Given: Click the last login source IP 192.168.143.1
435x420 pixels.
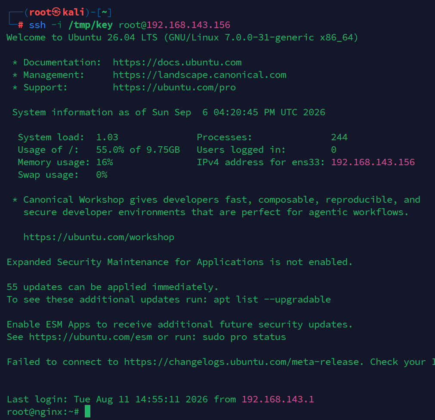Looking at the screenshot, I should click(x=278, y=399).
